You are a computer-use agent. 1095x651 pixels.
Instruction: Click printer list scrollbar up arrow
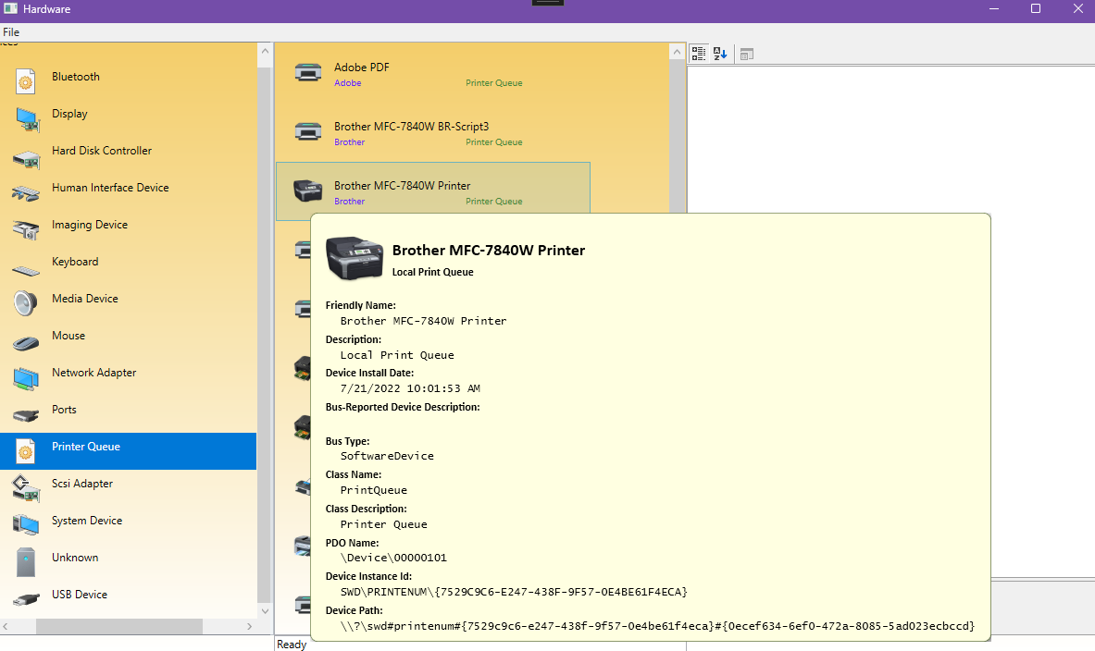point(677,53)
